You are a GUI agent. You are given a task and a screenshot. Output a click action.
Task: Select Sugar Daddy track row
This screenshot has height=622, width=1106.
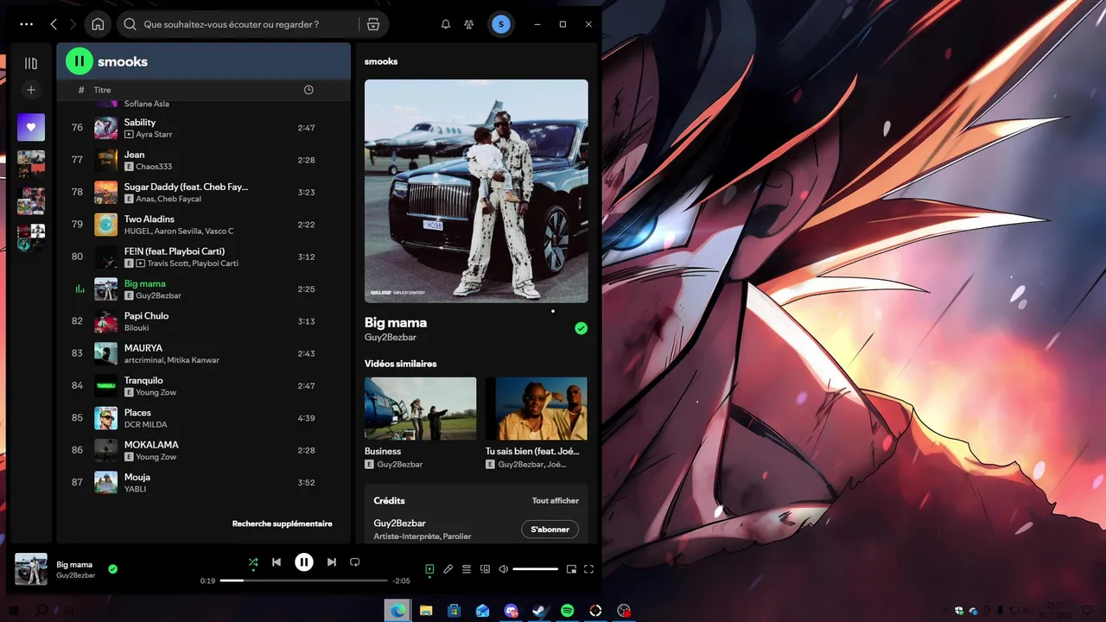pyautogui.click(x=204, y=192)
